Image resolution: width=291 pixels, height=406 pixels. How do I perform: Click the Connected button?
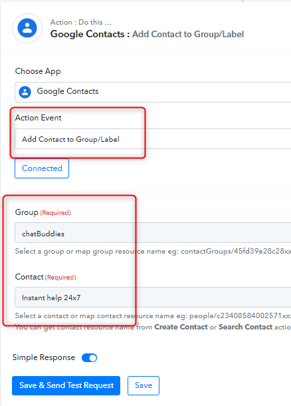coord(42,168)
